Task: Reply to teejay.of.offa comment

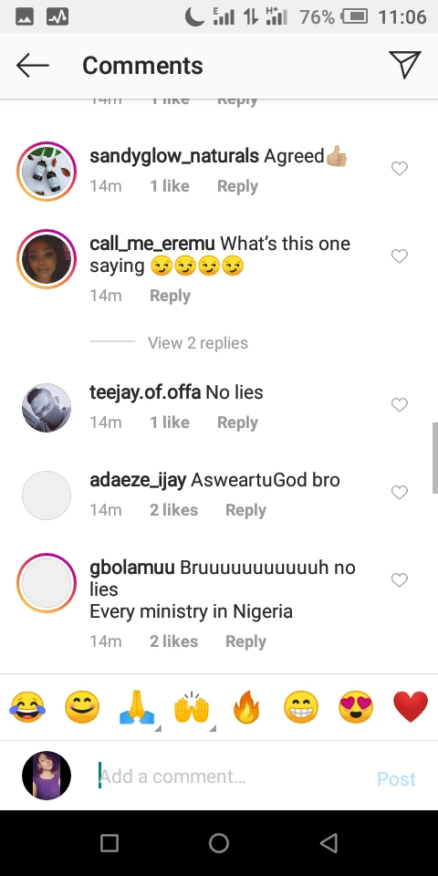Action: coord(237,422)
